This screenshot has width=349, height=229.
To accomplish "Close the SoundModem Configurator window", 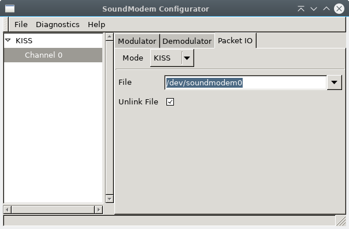I will click(x=339, y=9).
